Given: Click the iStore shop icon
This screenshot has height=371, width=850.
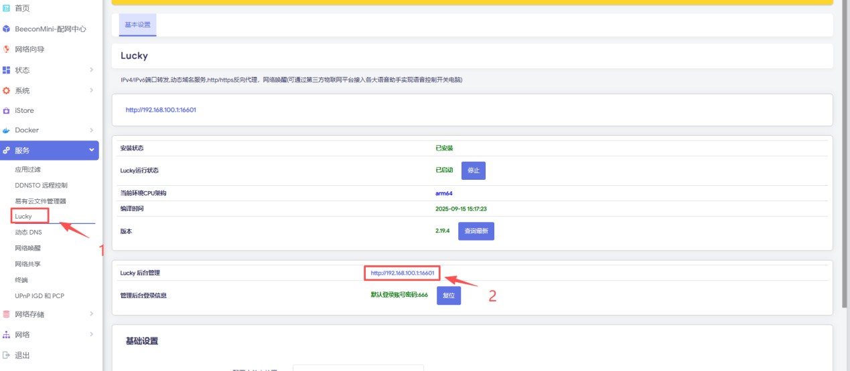Looking at the screenshot, I should [x=7, y=110].
